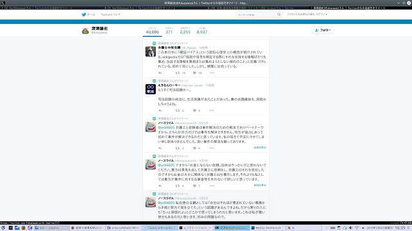This screenshot has width=412, height=231.
Task: Reply to the えきなんローヤー tweet
Action: tap(160, 110)
